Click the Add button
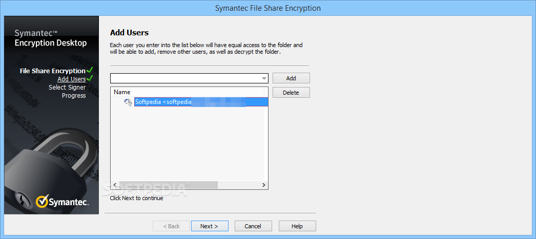 pyautogui.click(x=291, y=78)
